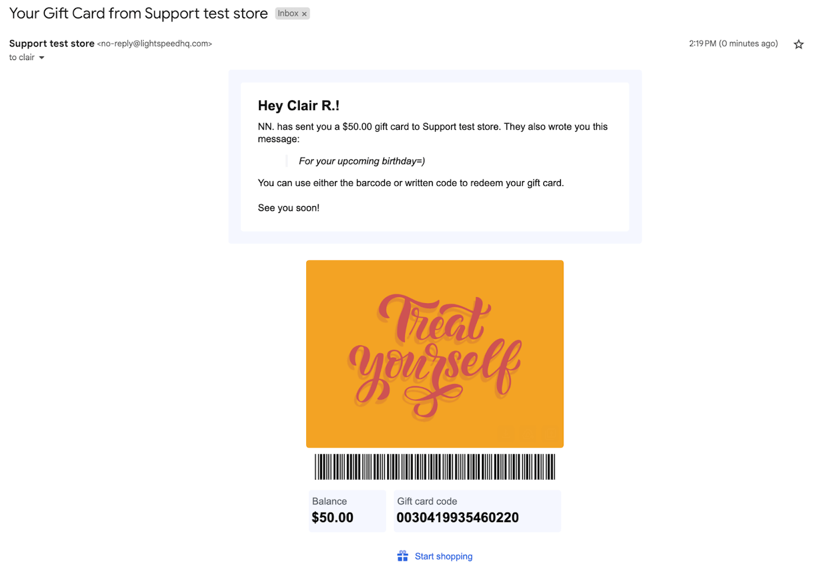Screen dimensions: 815x564
Task: Click the 'Treat yourself' gift card image
Action: 435,354
